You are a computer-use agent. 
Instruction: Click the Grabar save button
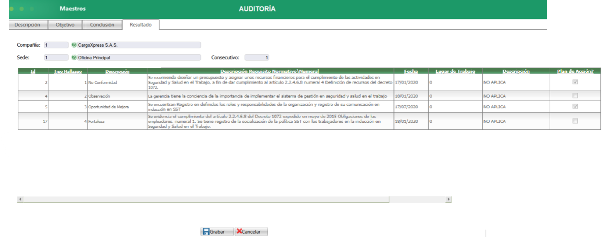(217, 232)
